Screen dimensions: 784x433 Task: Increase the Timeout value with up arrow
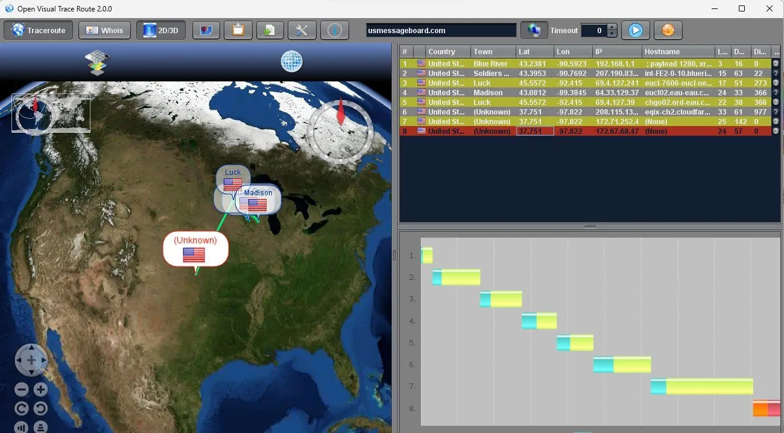click(x=612, y=27)
